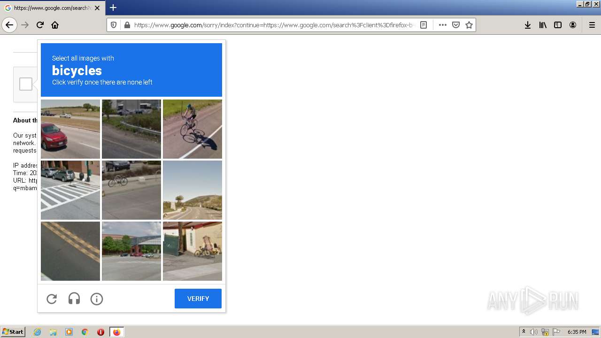Close the Google search tab

click(97, 8)
